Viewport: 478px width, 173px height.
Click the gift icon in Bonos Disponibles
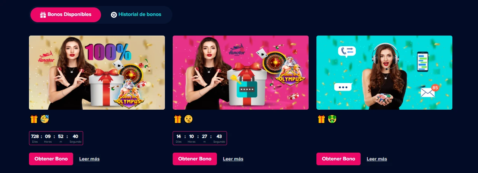(x=43, y=15)
